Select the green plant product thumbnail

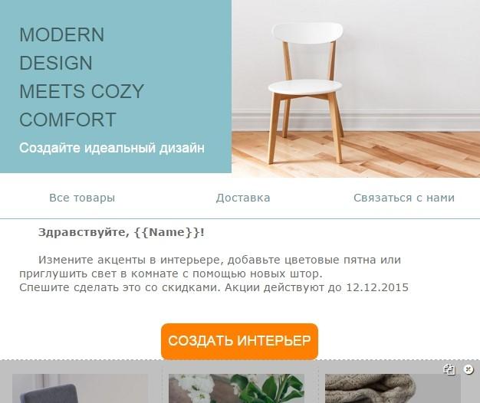click(x=236, y=388)
